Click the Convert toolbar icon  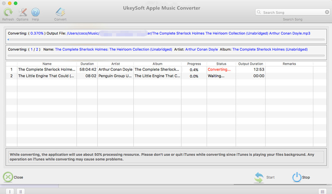pos(60,12)
